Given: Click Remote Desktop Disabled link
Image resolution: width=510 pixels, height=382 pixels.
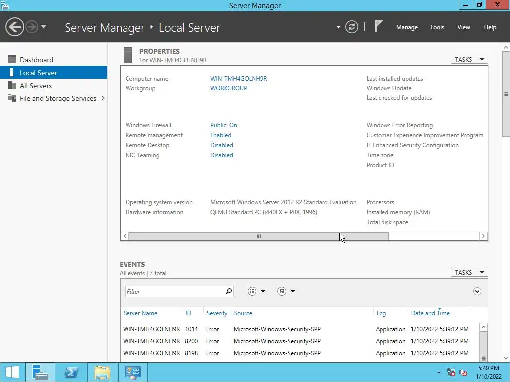Looking at the screenshot, I should pyautogui.click(x=222, y=145).
